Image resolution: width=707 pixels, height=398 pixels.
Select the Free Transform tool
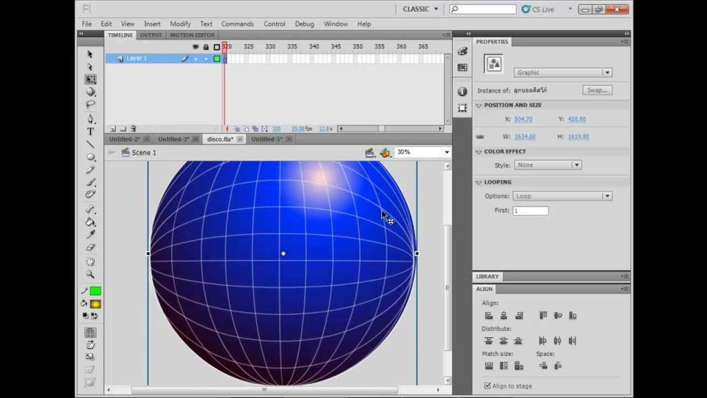(90, 79)
